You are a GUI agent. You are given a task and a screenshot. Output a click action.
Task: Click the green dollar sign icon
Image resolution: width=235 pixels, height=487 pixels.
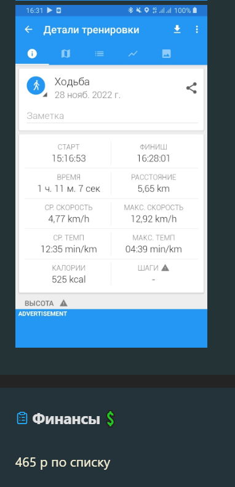tap(110, 419)
